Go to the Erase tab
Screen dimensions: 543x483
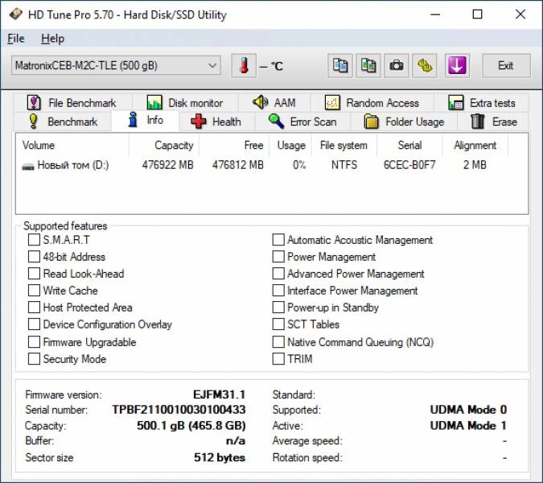click(493, 122)
